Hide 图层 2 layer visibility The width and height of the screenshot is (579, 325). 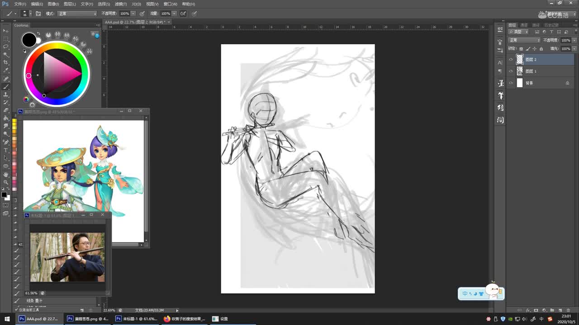click(x=511, y=60)
